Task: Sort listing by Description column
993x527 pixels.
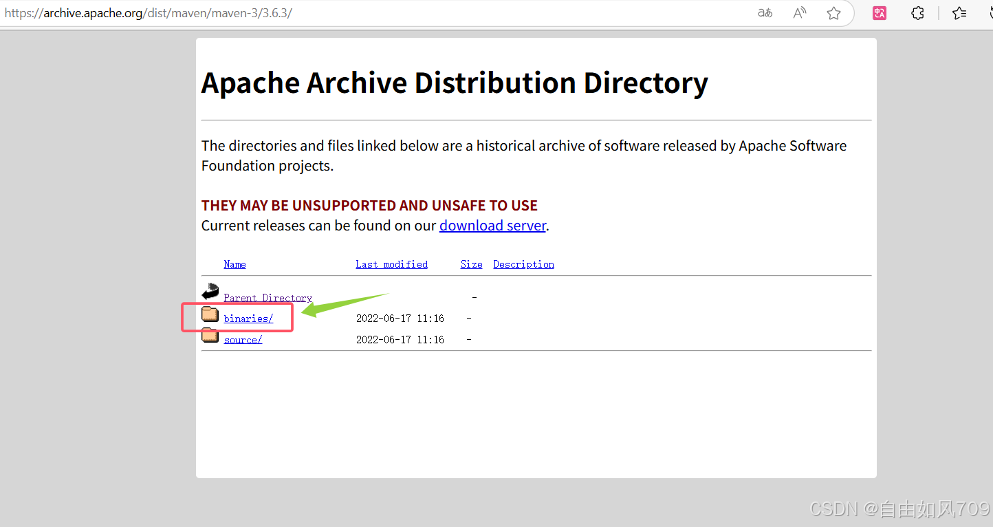Action: [523, 264]
